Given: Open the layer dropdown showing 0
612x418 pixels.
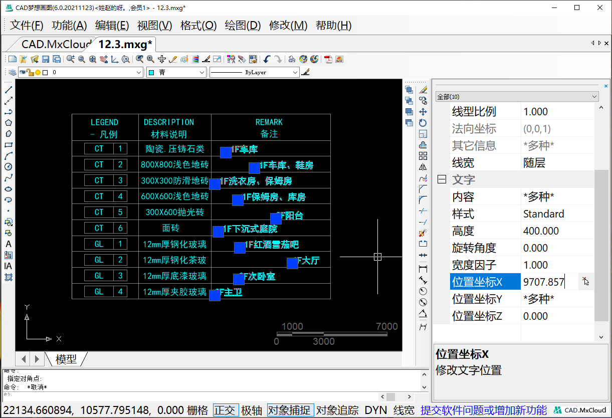Looking at the screenshot, I should pyautogui.click(x=81, y=73).
